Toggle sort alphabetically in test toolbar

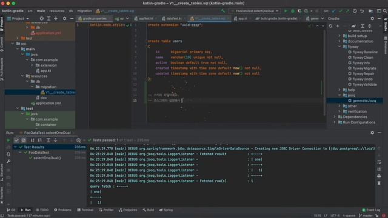(x=32, y=140)
